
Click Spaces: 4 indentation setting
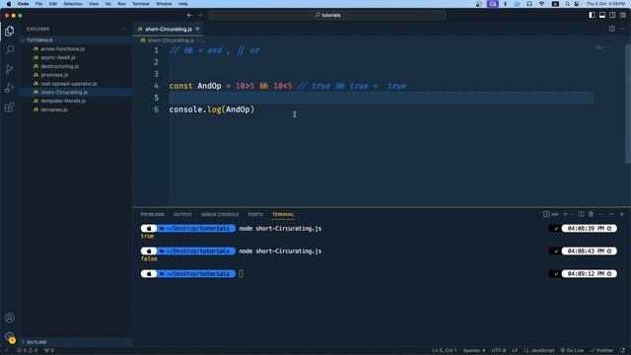coord(473,351)
